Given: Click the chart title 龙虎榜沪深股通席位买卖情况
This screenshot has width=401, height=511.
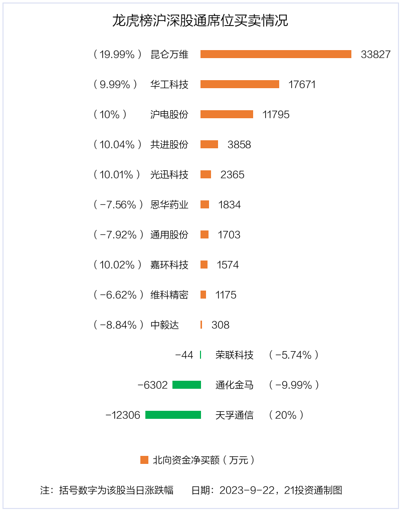Looking at the screenshot, I should (200, 21).
